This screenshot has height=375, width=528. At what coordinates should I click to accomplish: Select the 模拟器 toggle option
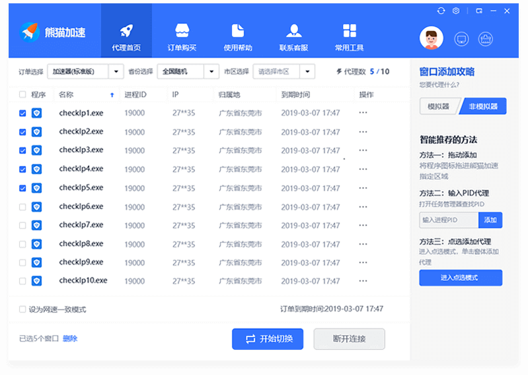click(439, 106)
